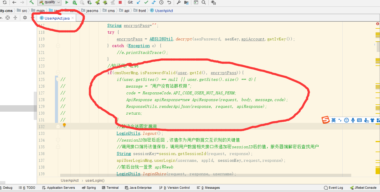Click userLogin() in the bottom breadcrumb
The width and height of the screenshot is (380, 192).
(x=95, y=181)
